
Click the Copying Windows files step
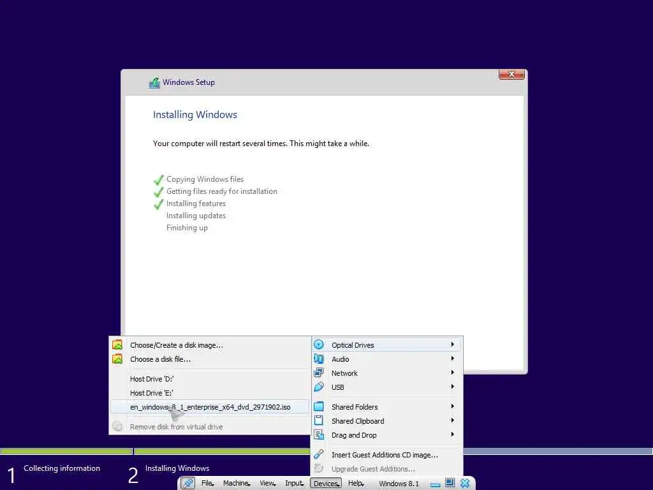tap(205, 179)
